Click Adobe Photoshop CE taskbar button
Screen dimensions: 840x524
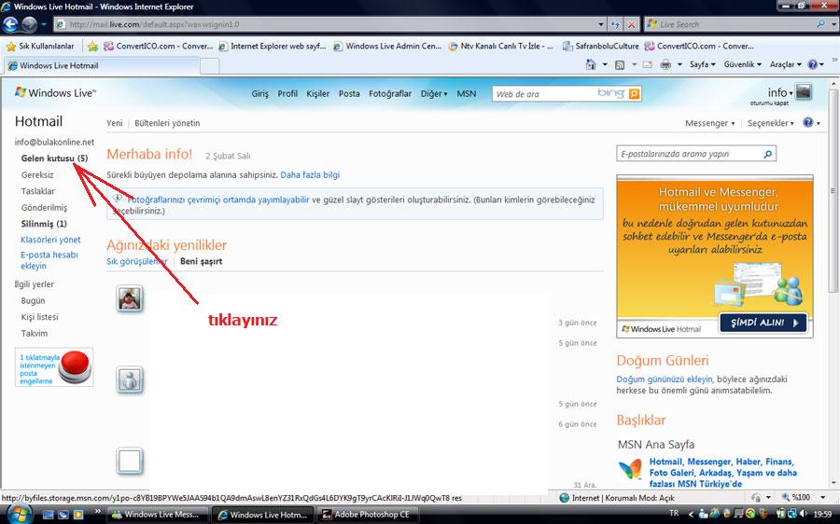tap(366, 515)
